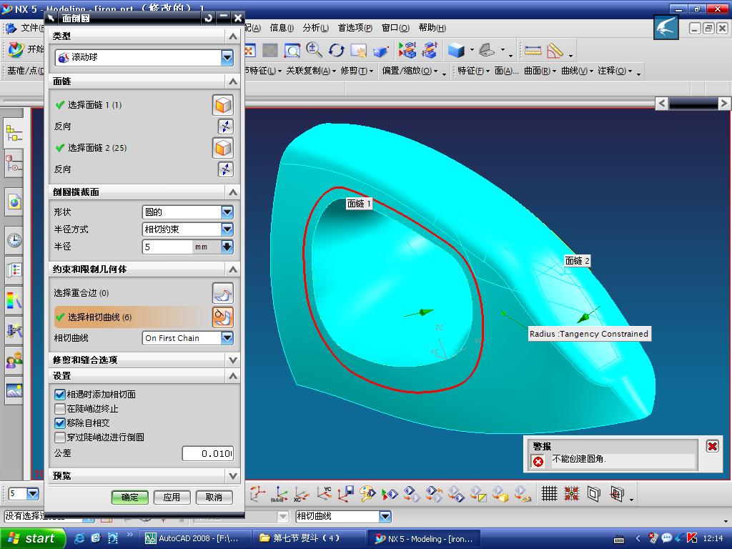Image resolution: width=732 pixels, height=549 pixels.
Task: Open the radius value options arrow
Action: [x=227, y=247]
